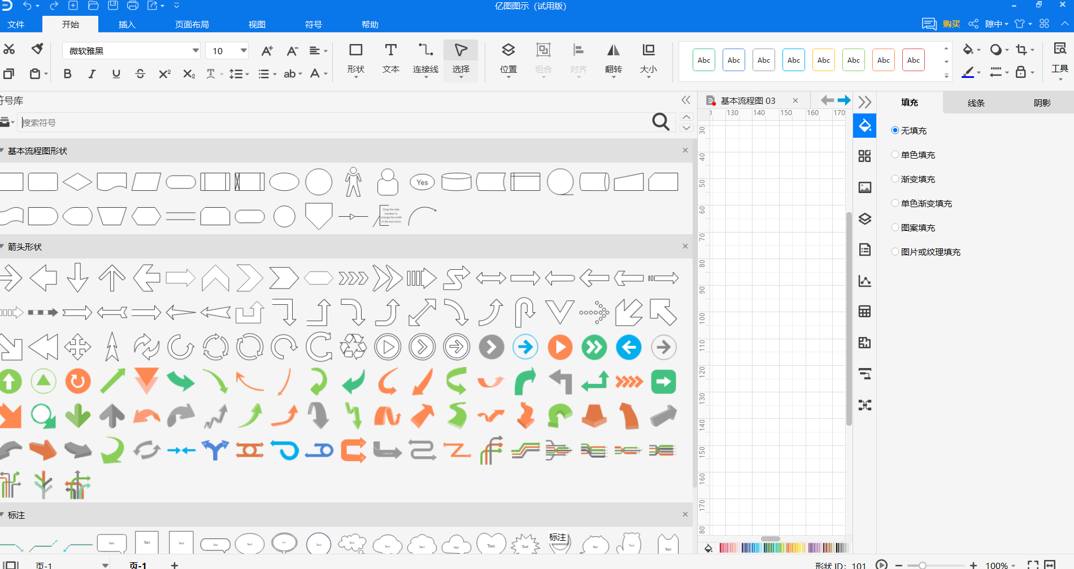
Task: Open the font name dropdown
Action: point(195,51)
